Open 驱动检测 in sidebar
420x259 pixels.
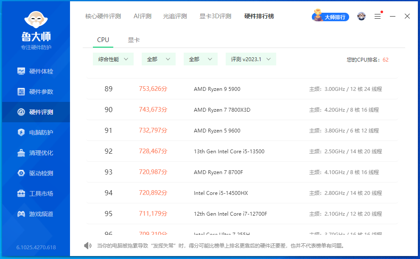[36, 173]
